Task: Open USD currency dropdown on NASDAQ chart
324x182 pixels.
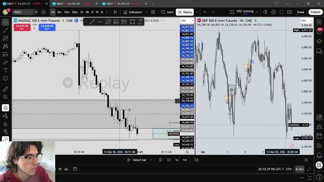Action: click(187, 21)
